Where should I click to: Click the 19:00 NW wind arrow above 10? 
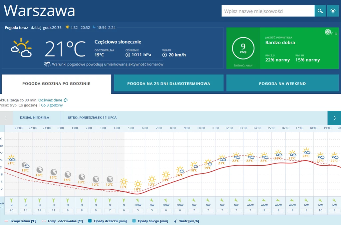click(320, 200)
